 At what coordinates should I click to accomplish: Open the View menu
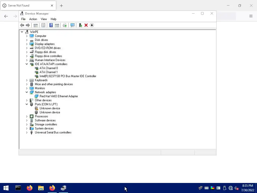(44, 19)
